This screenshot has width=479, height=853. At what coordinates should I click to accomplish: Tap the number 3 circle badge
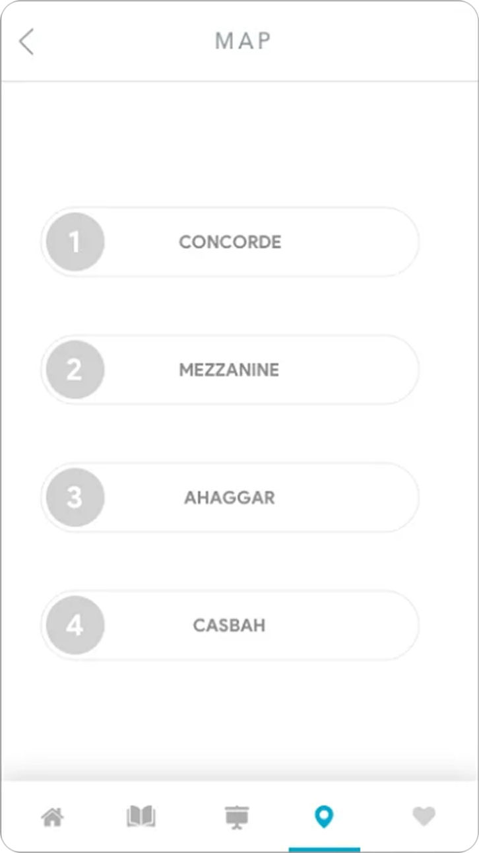pos(75,497)
